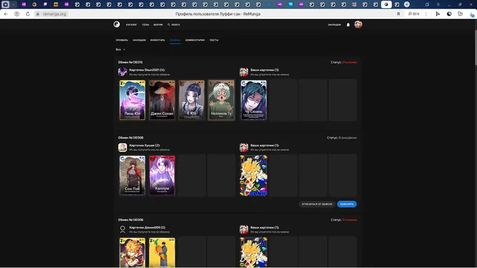
Task: Click the search magnifier Поиск
Action: 173,25
